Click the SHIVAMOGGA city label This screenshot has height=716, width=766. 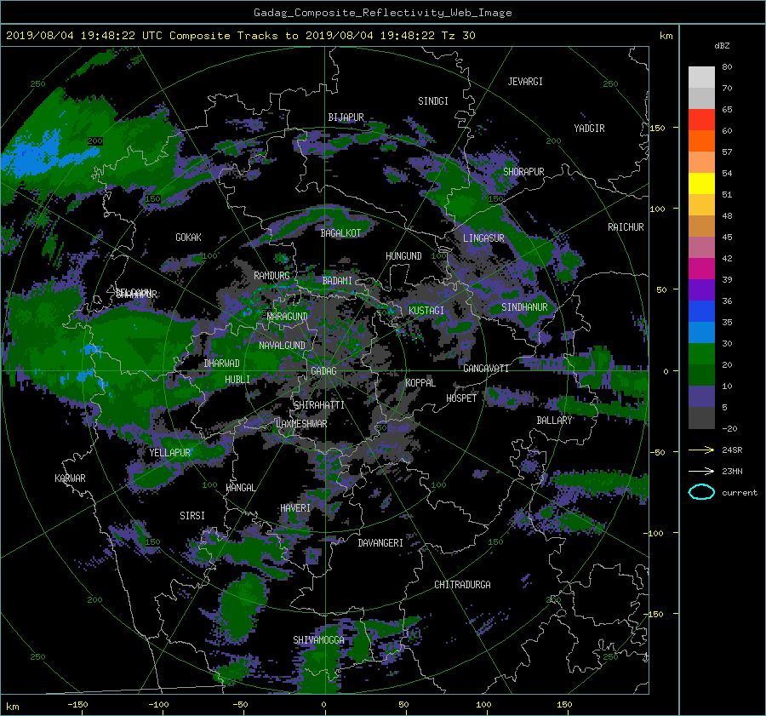coord(318,640)
